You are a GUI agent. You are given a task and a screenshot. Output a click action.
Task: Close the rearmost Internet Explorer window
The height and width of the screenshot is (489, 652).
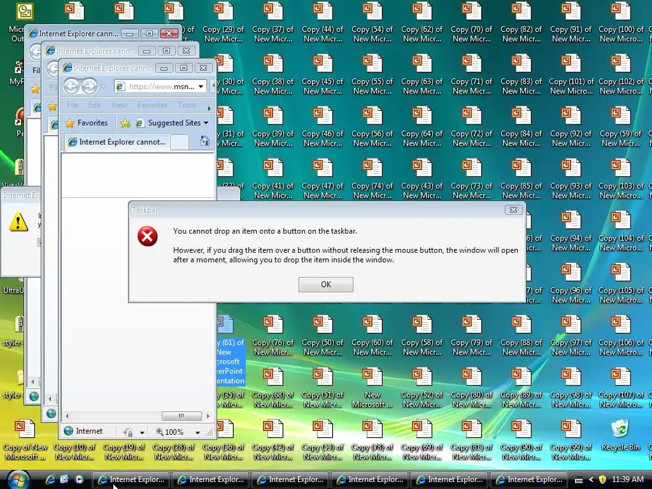point(169,34)
